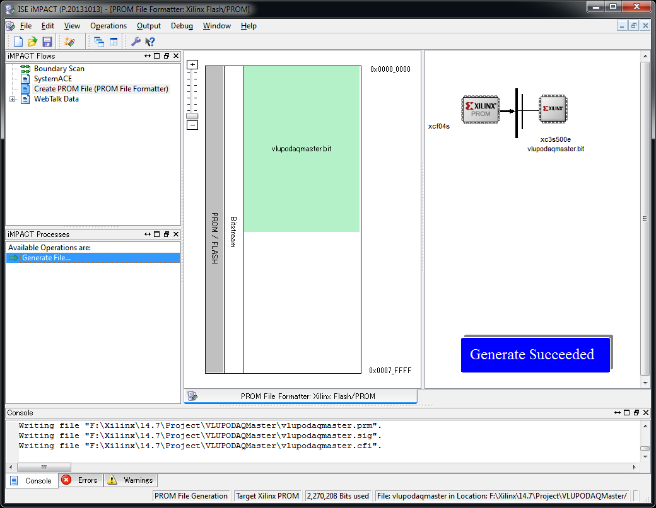Viewport: 656px width, 508px height.
Task: Select Create PROM File (PROM File Formatter)
Action: click(101, 89)
